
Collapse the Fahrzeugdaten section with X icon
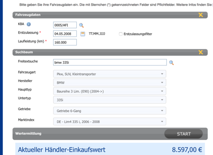[201, 15]
